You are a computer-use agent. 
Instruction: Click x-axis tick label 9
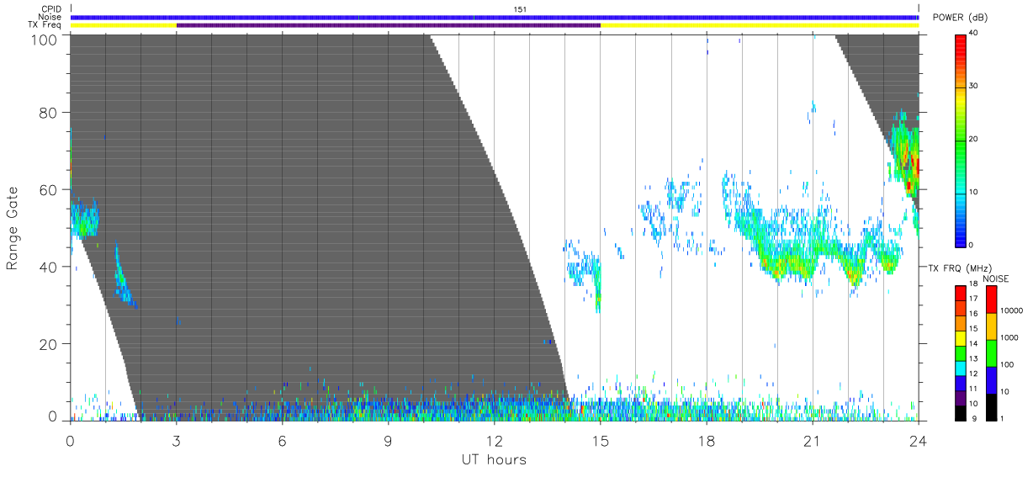[x=388, y=440]
